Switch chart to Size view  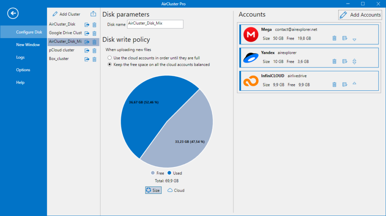tap(153, 190)
